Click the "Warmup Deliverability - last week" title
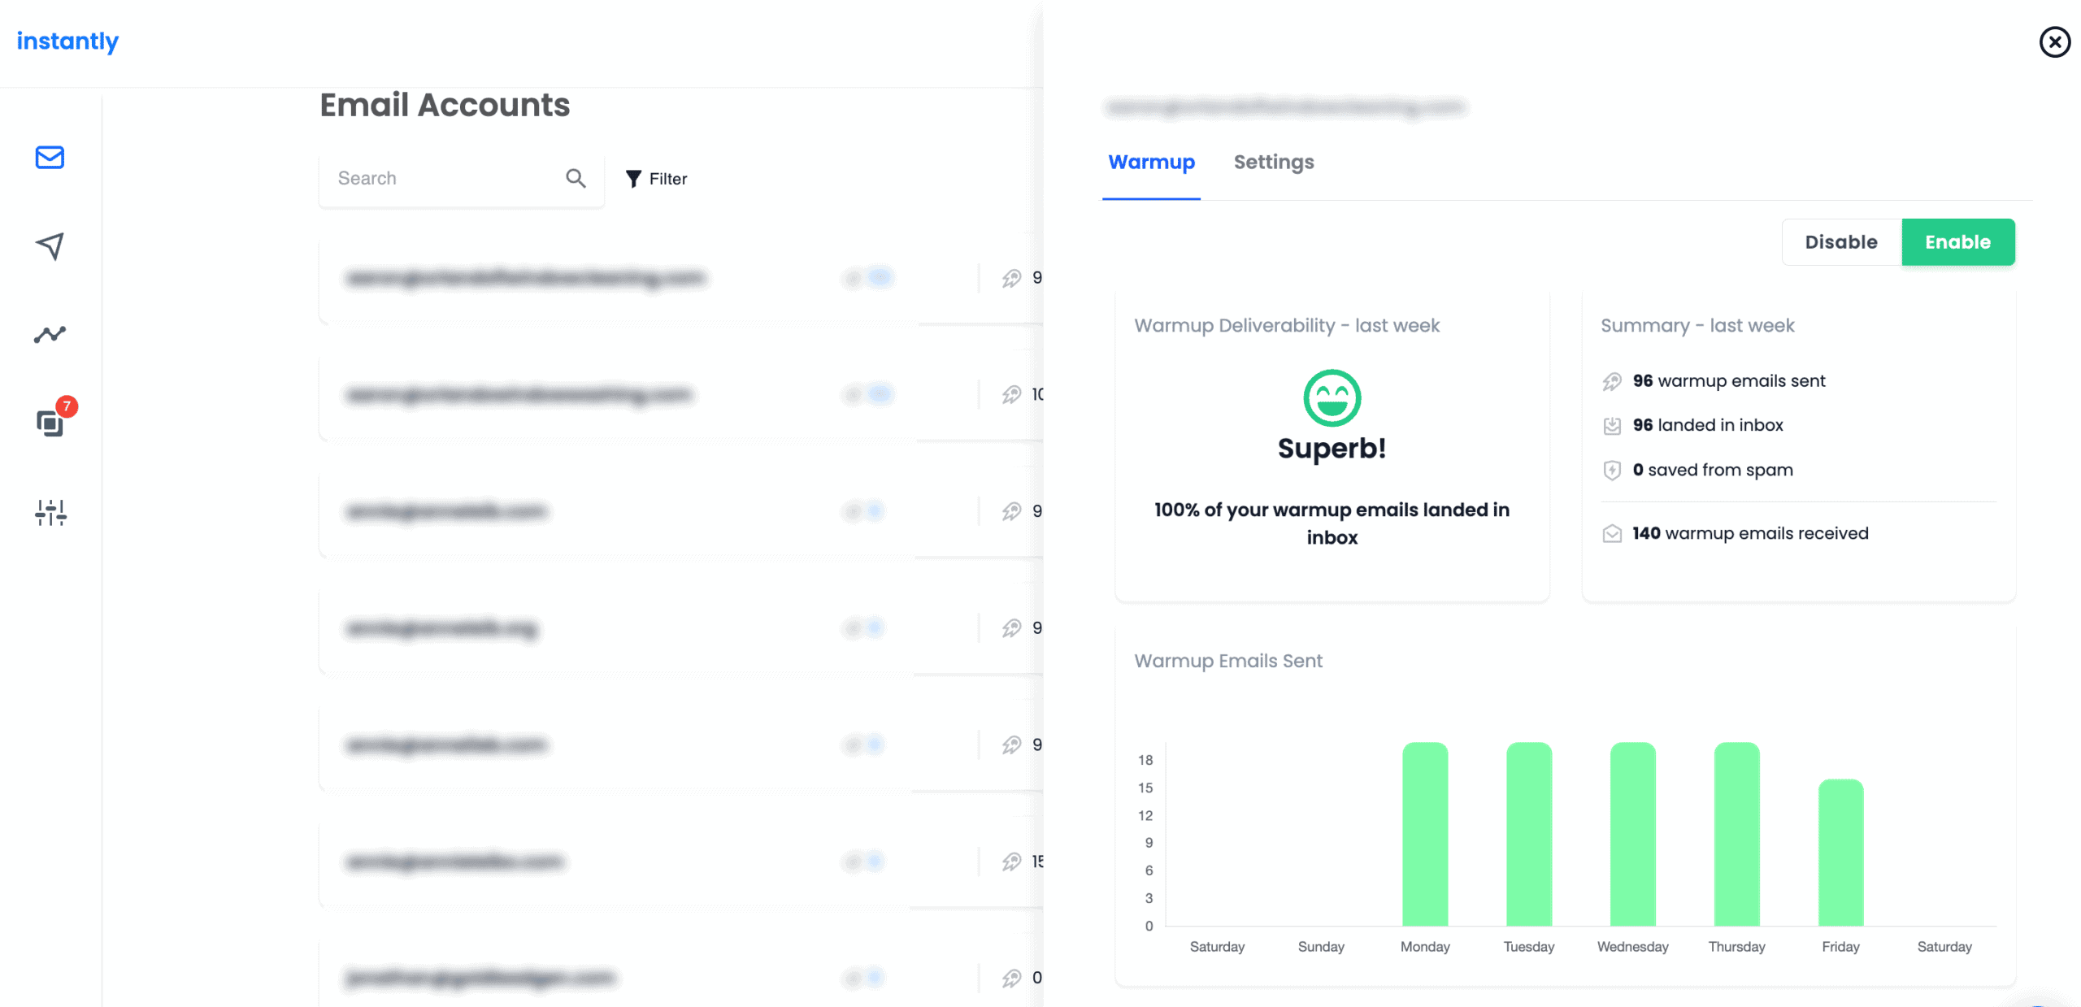This screenshot has width=2081, height=1007. pos(1287,325)
